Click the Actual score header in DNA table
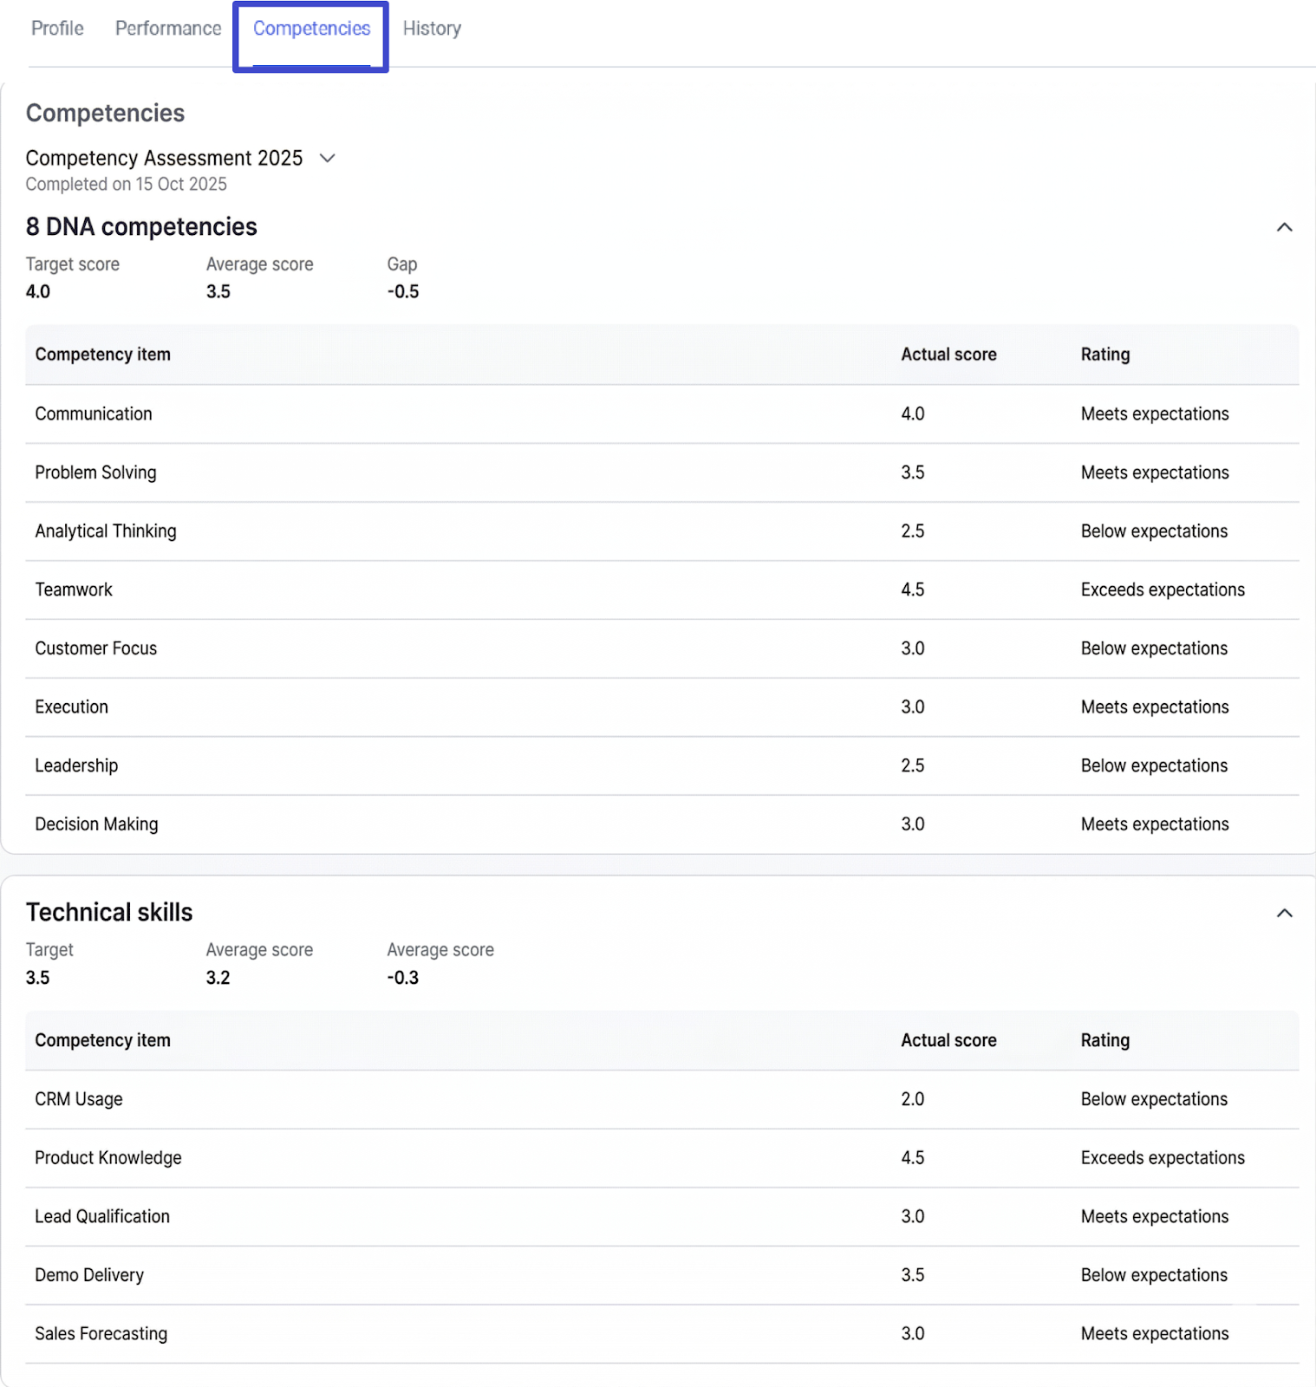Screen dimensions: 1316x1387 point(948,355)
